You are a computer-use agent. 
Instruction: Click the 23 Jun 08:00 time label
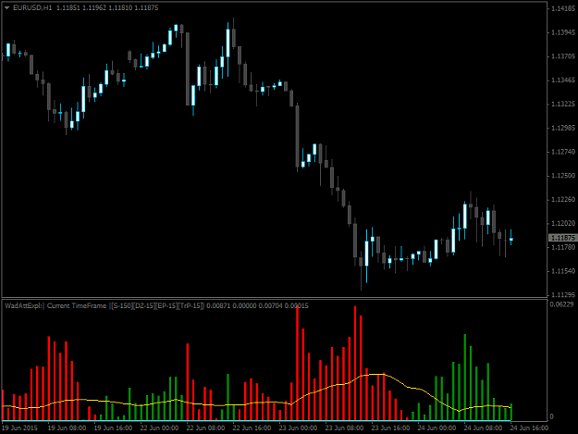(x=344, y=428)
